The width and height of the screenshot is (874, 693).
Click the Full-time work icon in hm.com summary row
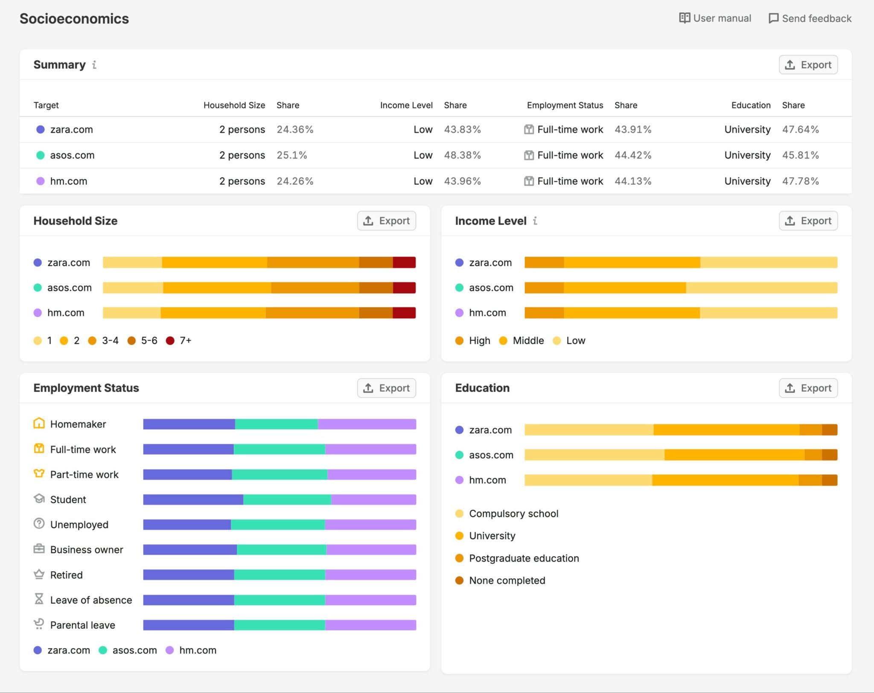[529, 181]
